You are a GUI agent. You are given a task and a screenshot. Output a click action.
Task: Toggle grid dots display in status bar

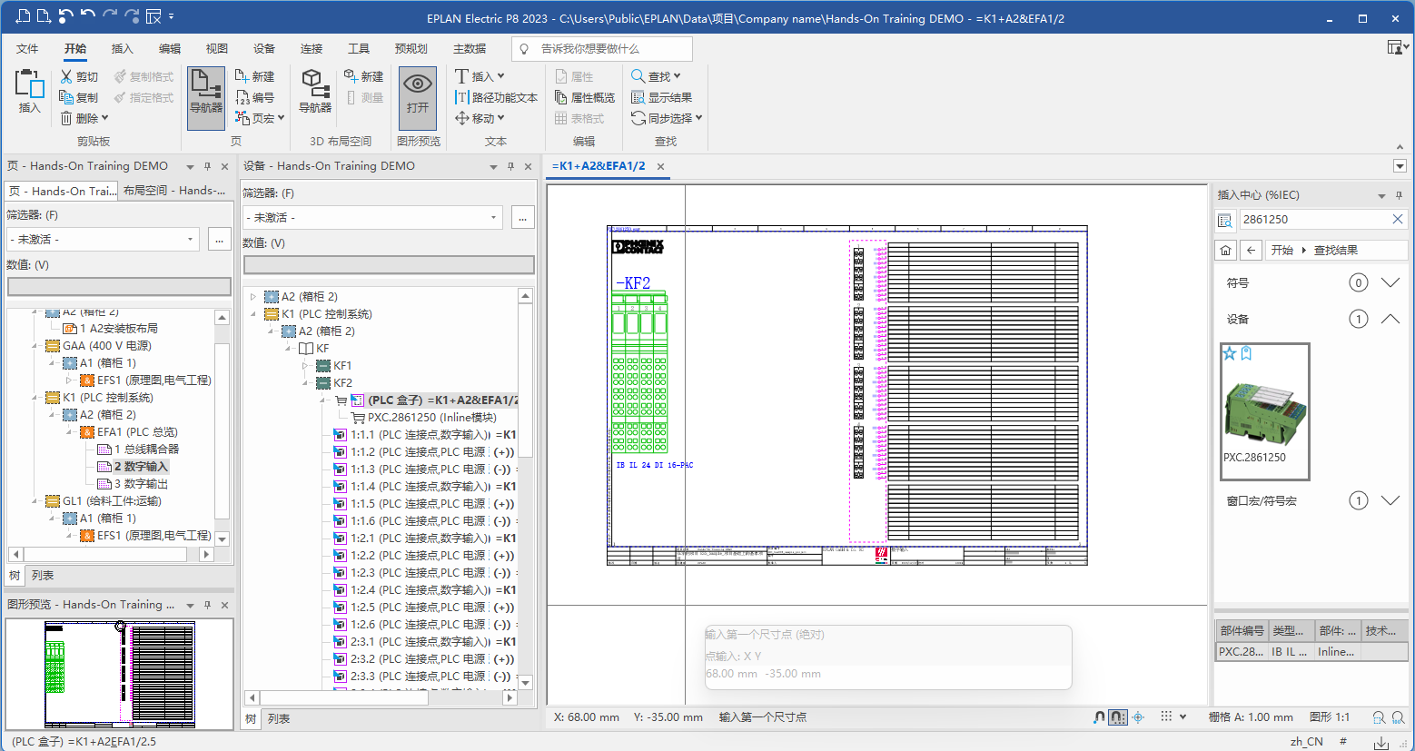1167,716
